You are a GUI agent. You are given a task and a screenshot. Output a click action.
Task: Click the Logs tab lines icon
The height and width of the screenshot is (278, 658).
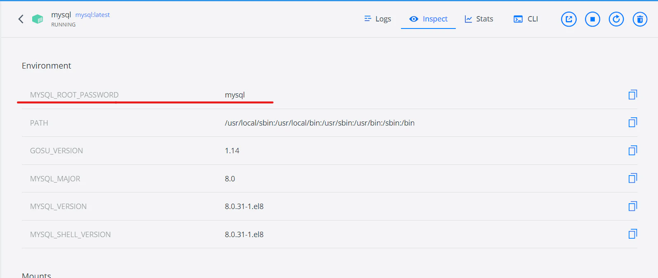click(x=368, y=19)
